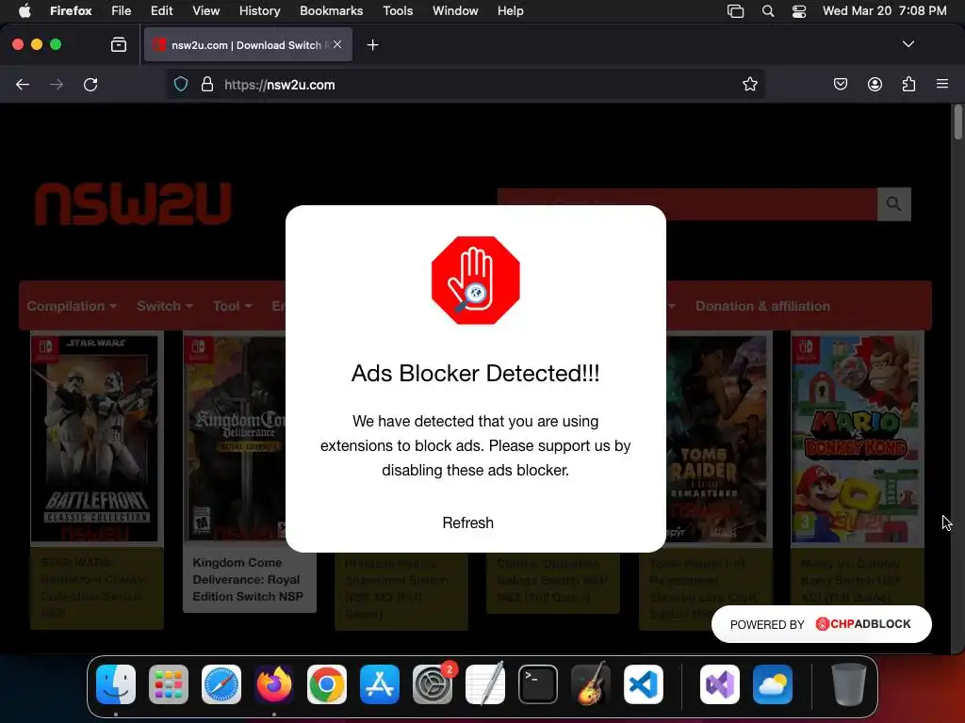Open the Help menu

[510, 10]
